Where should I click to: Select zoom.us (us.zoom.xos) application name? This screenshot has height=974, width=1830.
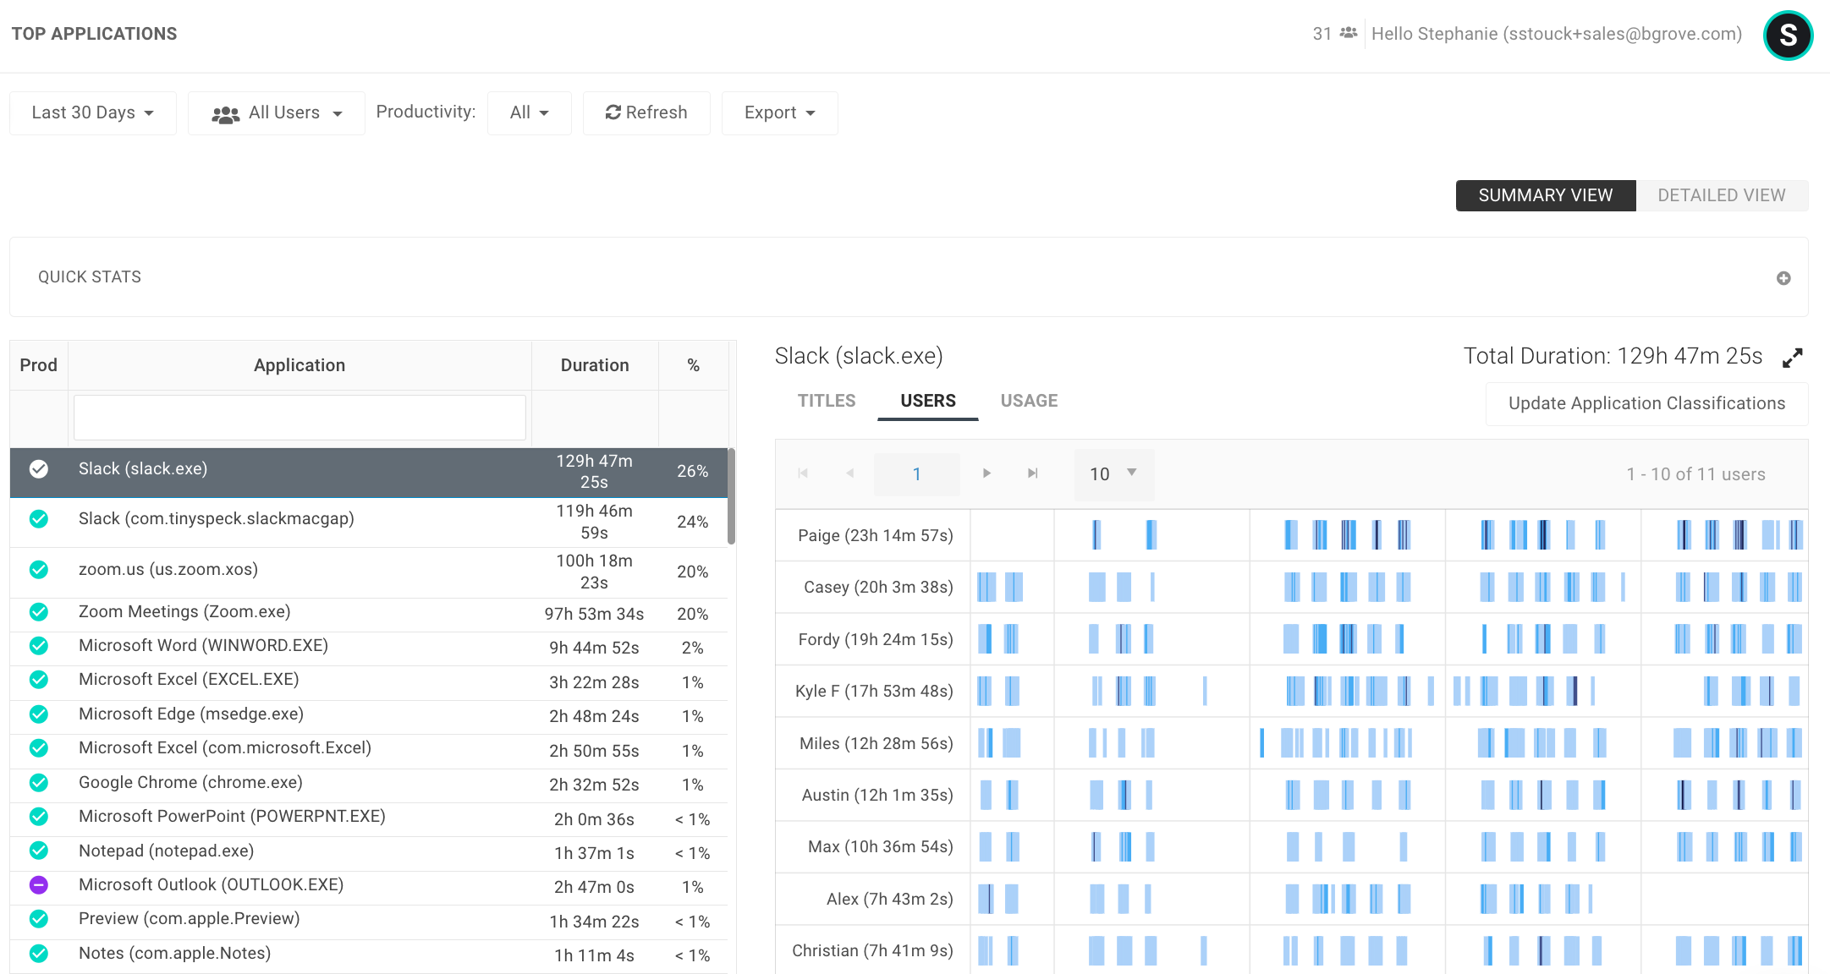point(168,570)
